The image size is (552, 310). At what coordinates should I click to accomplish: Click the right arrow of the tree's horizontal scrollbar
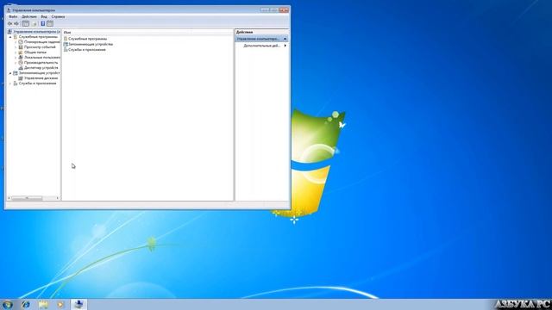(58, 198)
